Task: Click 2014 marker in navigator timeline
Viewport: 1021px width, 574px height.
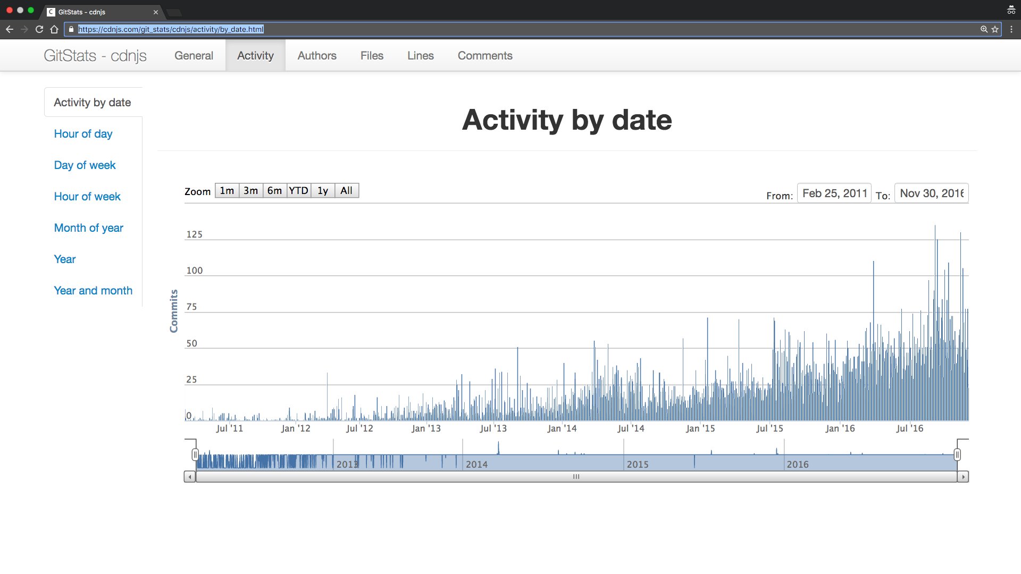Action: [477, 464]
